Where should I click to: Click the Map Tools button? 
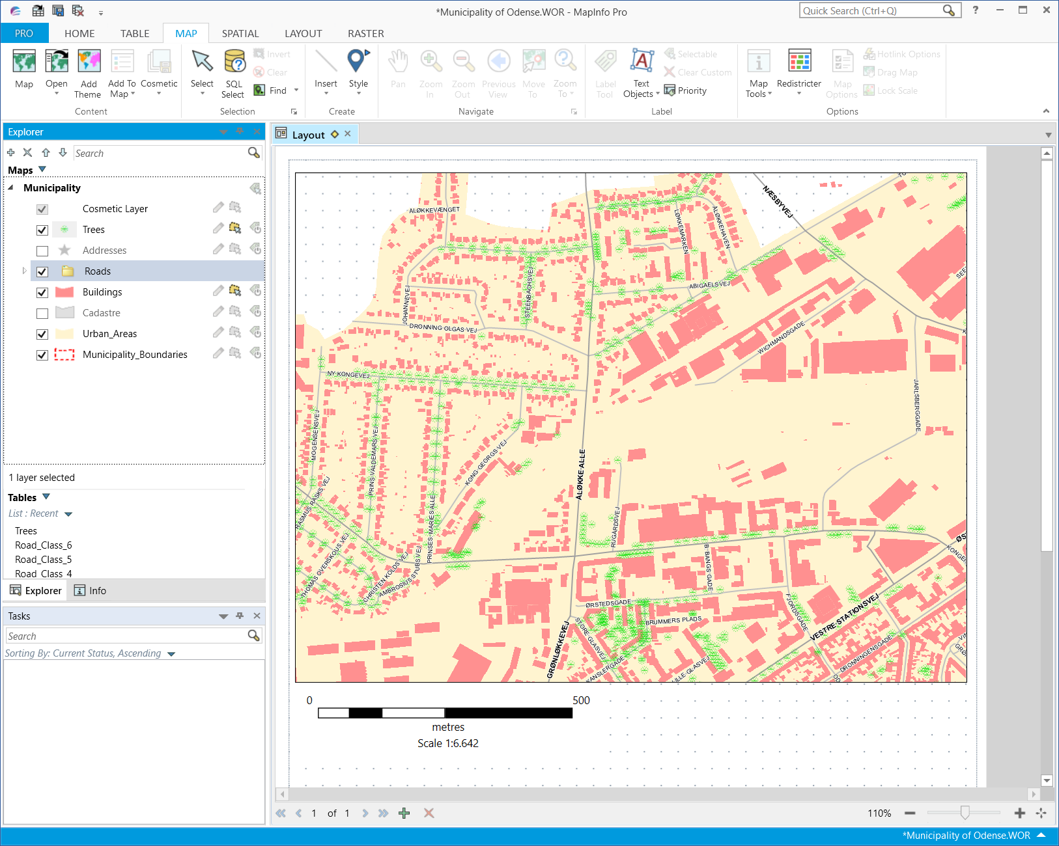(x=757, y=73)
